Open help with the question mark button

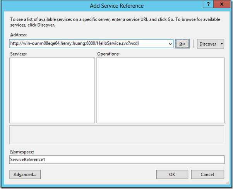pos(208,4)
